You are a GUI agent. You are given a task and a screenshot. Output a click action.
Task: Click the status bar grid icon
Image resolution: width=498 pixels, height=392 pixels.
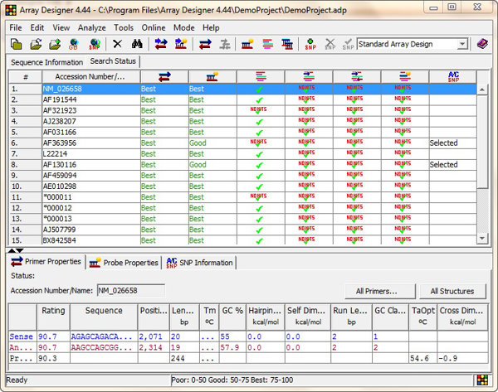click(x=482, y=380)
